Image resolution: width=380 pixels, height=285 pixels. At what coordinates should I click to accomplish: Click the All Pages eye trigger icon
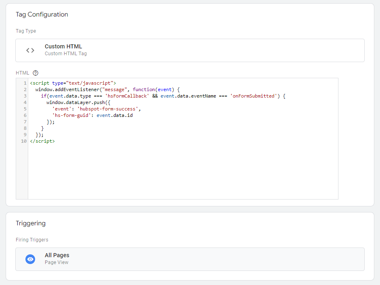(x=30, y=259)
